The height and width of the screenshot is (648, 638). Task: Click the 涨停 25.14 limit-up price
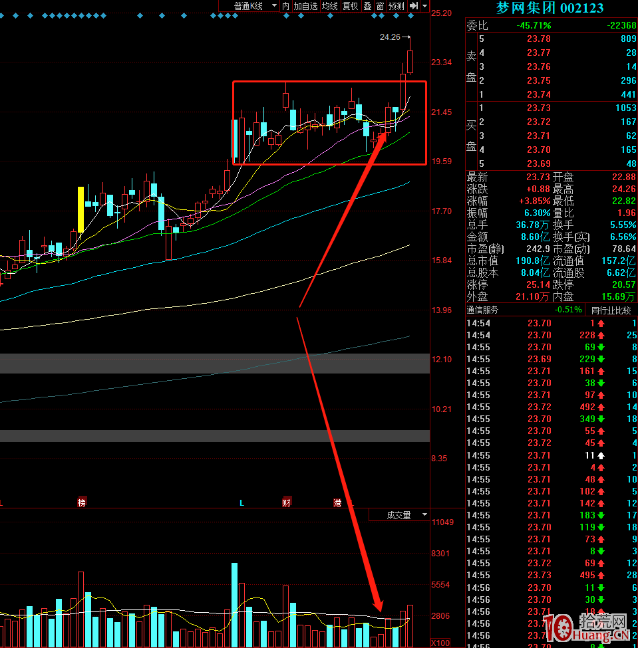pyautogui.click(x=538, y=284)
